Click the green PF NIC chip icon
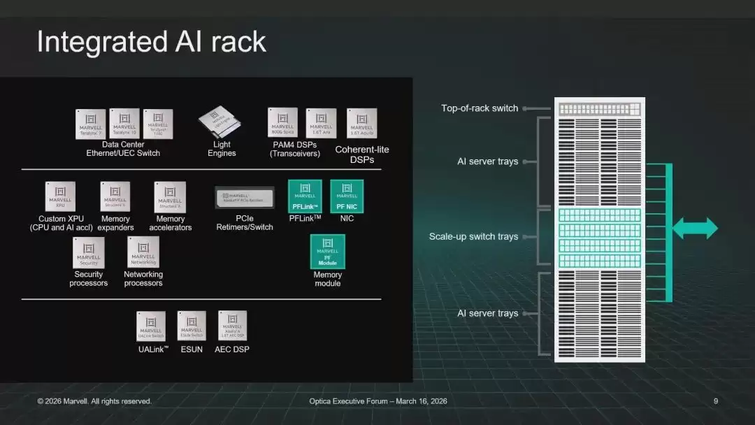 click(347, 196)
